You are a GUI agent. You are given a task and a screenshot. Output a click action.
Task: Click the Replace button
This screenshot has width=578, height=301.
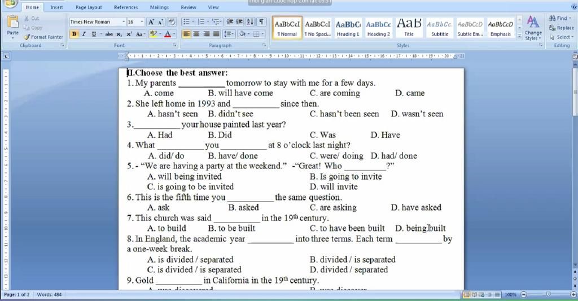(562, 28)
